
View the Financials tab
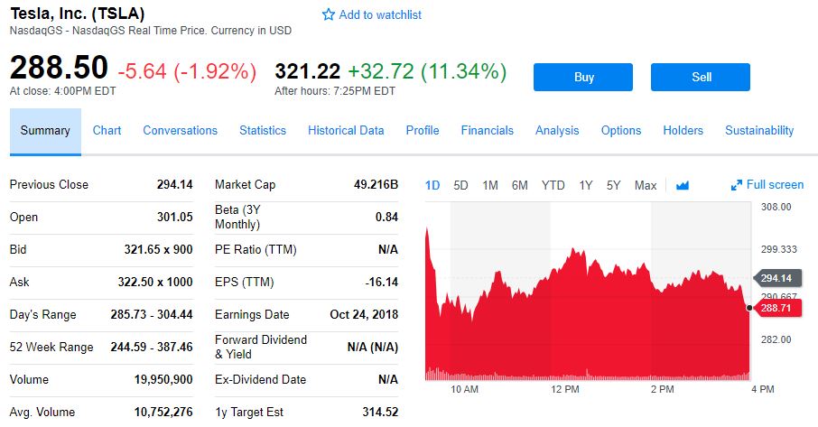click(487, 131)
